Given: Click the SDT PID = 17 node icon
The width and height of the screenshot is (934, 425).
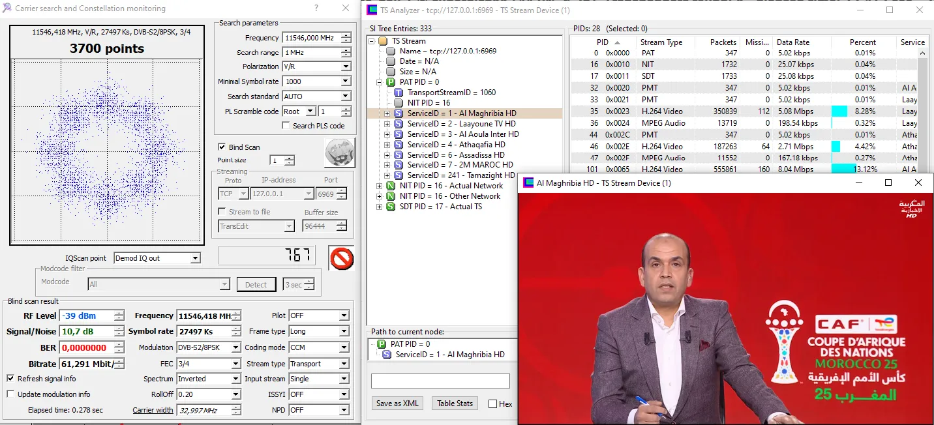Looking at the screenshot, I should 390,207.
